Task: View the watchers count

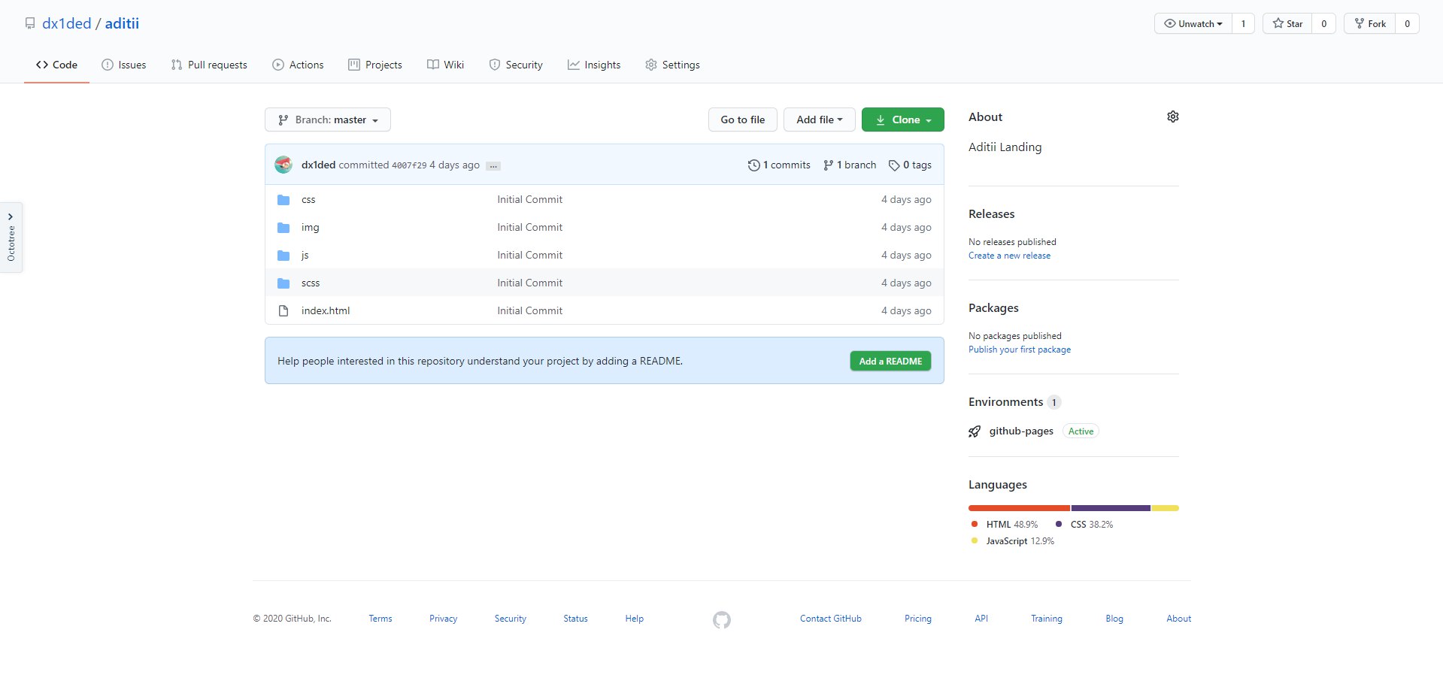Action: coord(1243,23)
